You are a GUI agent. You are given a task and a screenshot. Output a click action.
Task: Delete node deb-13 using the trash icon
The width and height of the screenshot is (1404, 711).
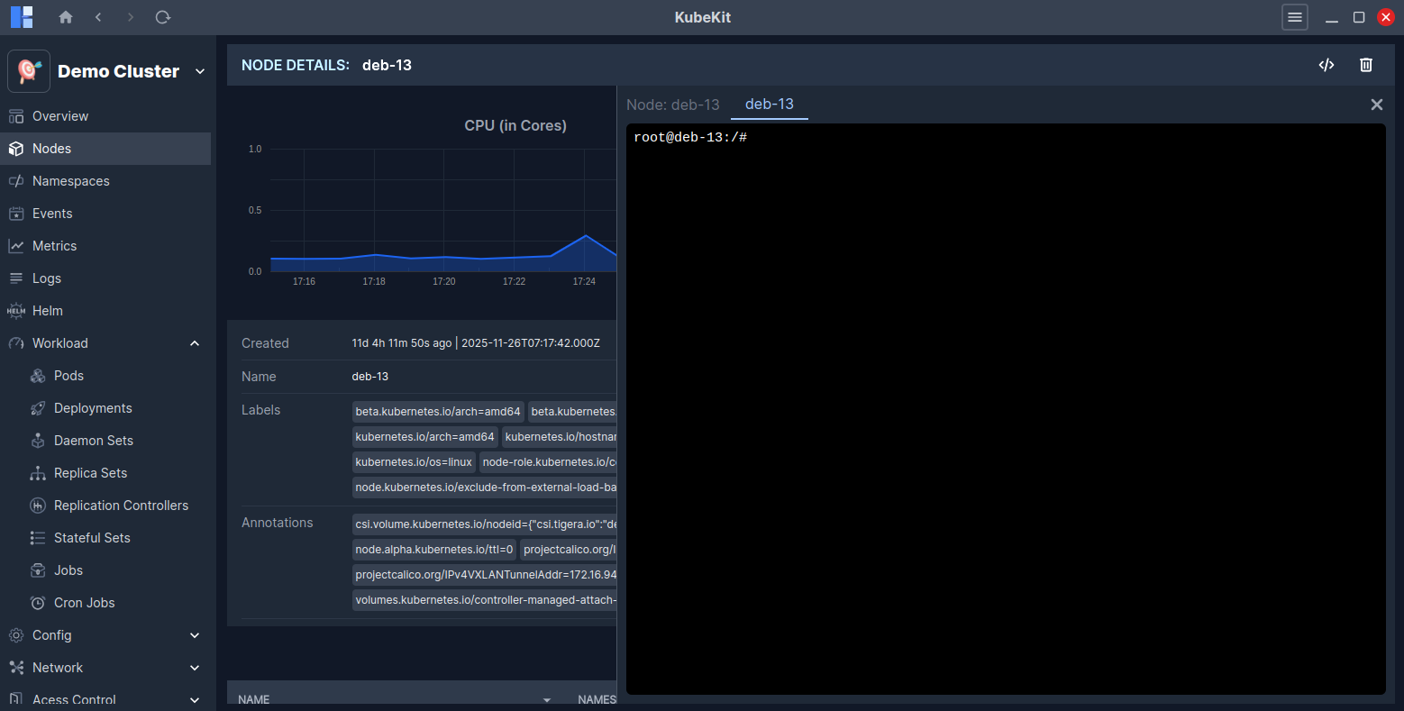pyautogui.click(x=1366, y=64)
